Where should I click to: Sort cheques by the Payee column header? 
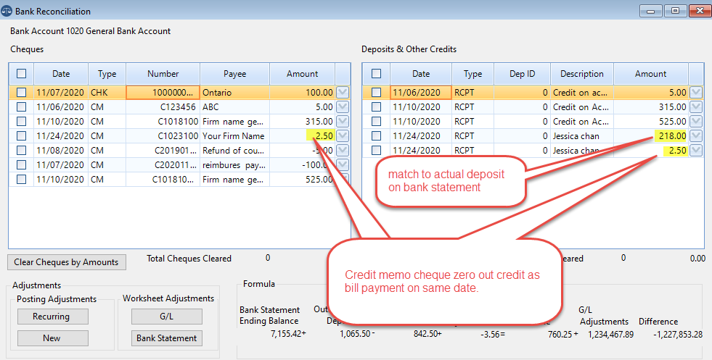pos(234,74)
